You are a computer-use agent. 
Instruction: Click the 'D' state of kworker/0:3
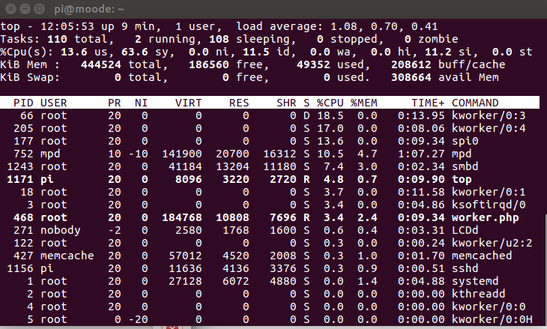click(306, 115)
